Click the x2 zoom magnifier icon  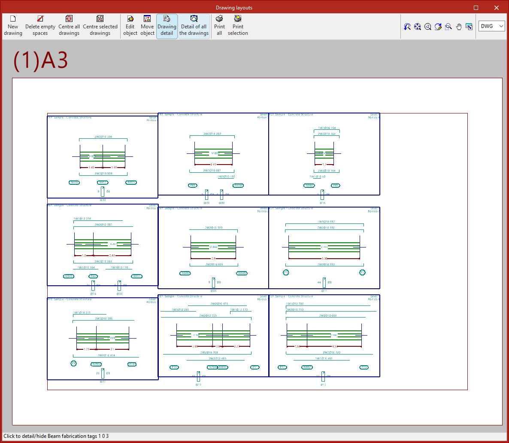coord(428,27)
